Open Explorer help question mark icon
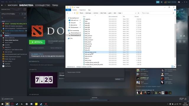189x106 pixels. pos(175,10)
